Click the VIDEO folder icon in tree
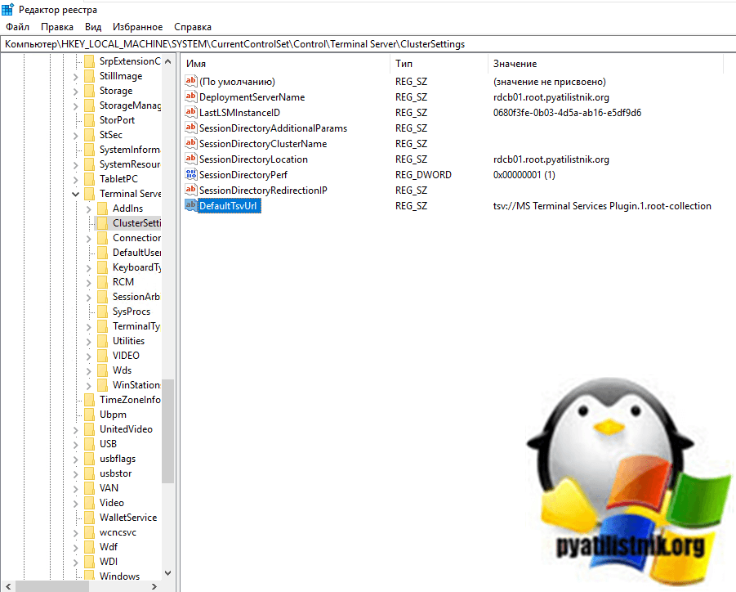Viewport: 736px width, 592px height. point(102,356)
